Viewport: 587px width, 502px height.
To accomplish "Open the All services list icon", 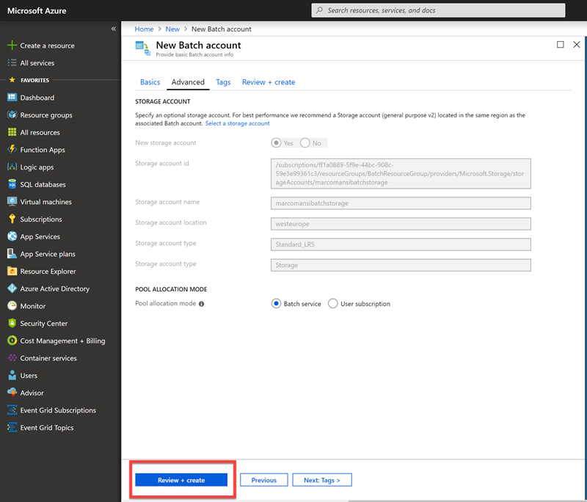I will (x=12, y=63).
